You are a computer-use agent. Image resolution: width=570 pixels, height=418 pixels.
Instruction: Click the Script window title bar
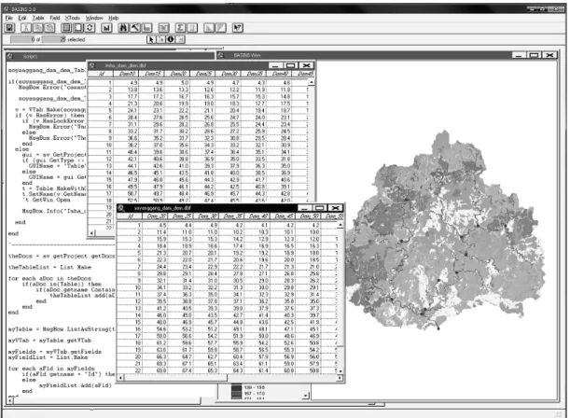(x=110, y=56)
